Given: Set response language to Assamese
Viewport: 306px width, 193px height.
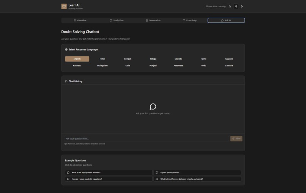Looking at the screenshot, I should pyautogui.click(x=178, y=66).
